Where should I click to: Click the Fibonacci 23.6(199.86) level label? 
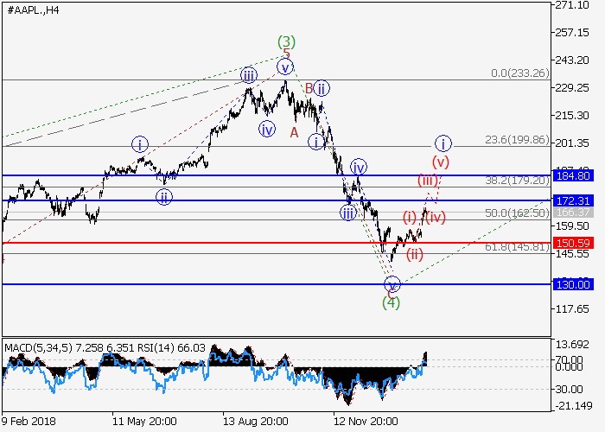point(517,140)
